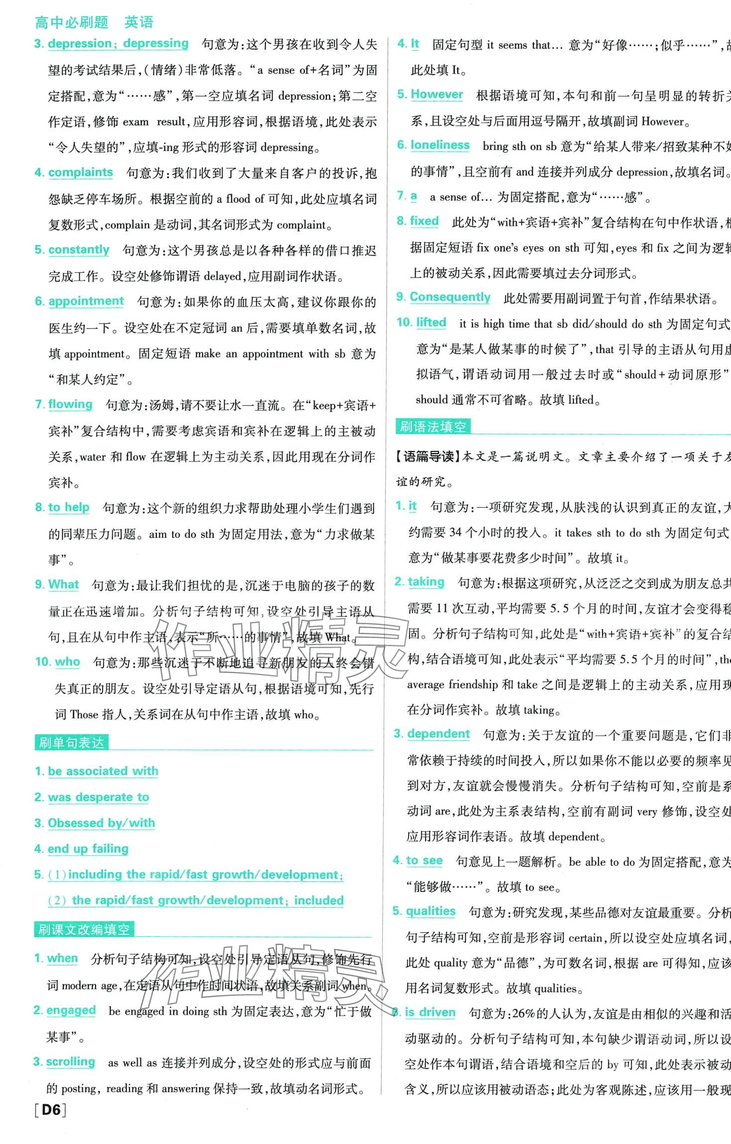Click answer 'complaints' in item 4
731x1144 pixels.
tap(81, 172)
